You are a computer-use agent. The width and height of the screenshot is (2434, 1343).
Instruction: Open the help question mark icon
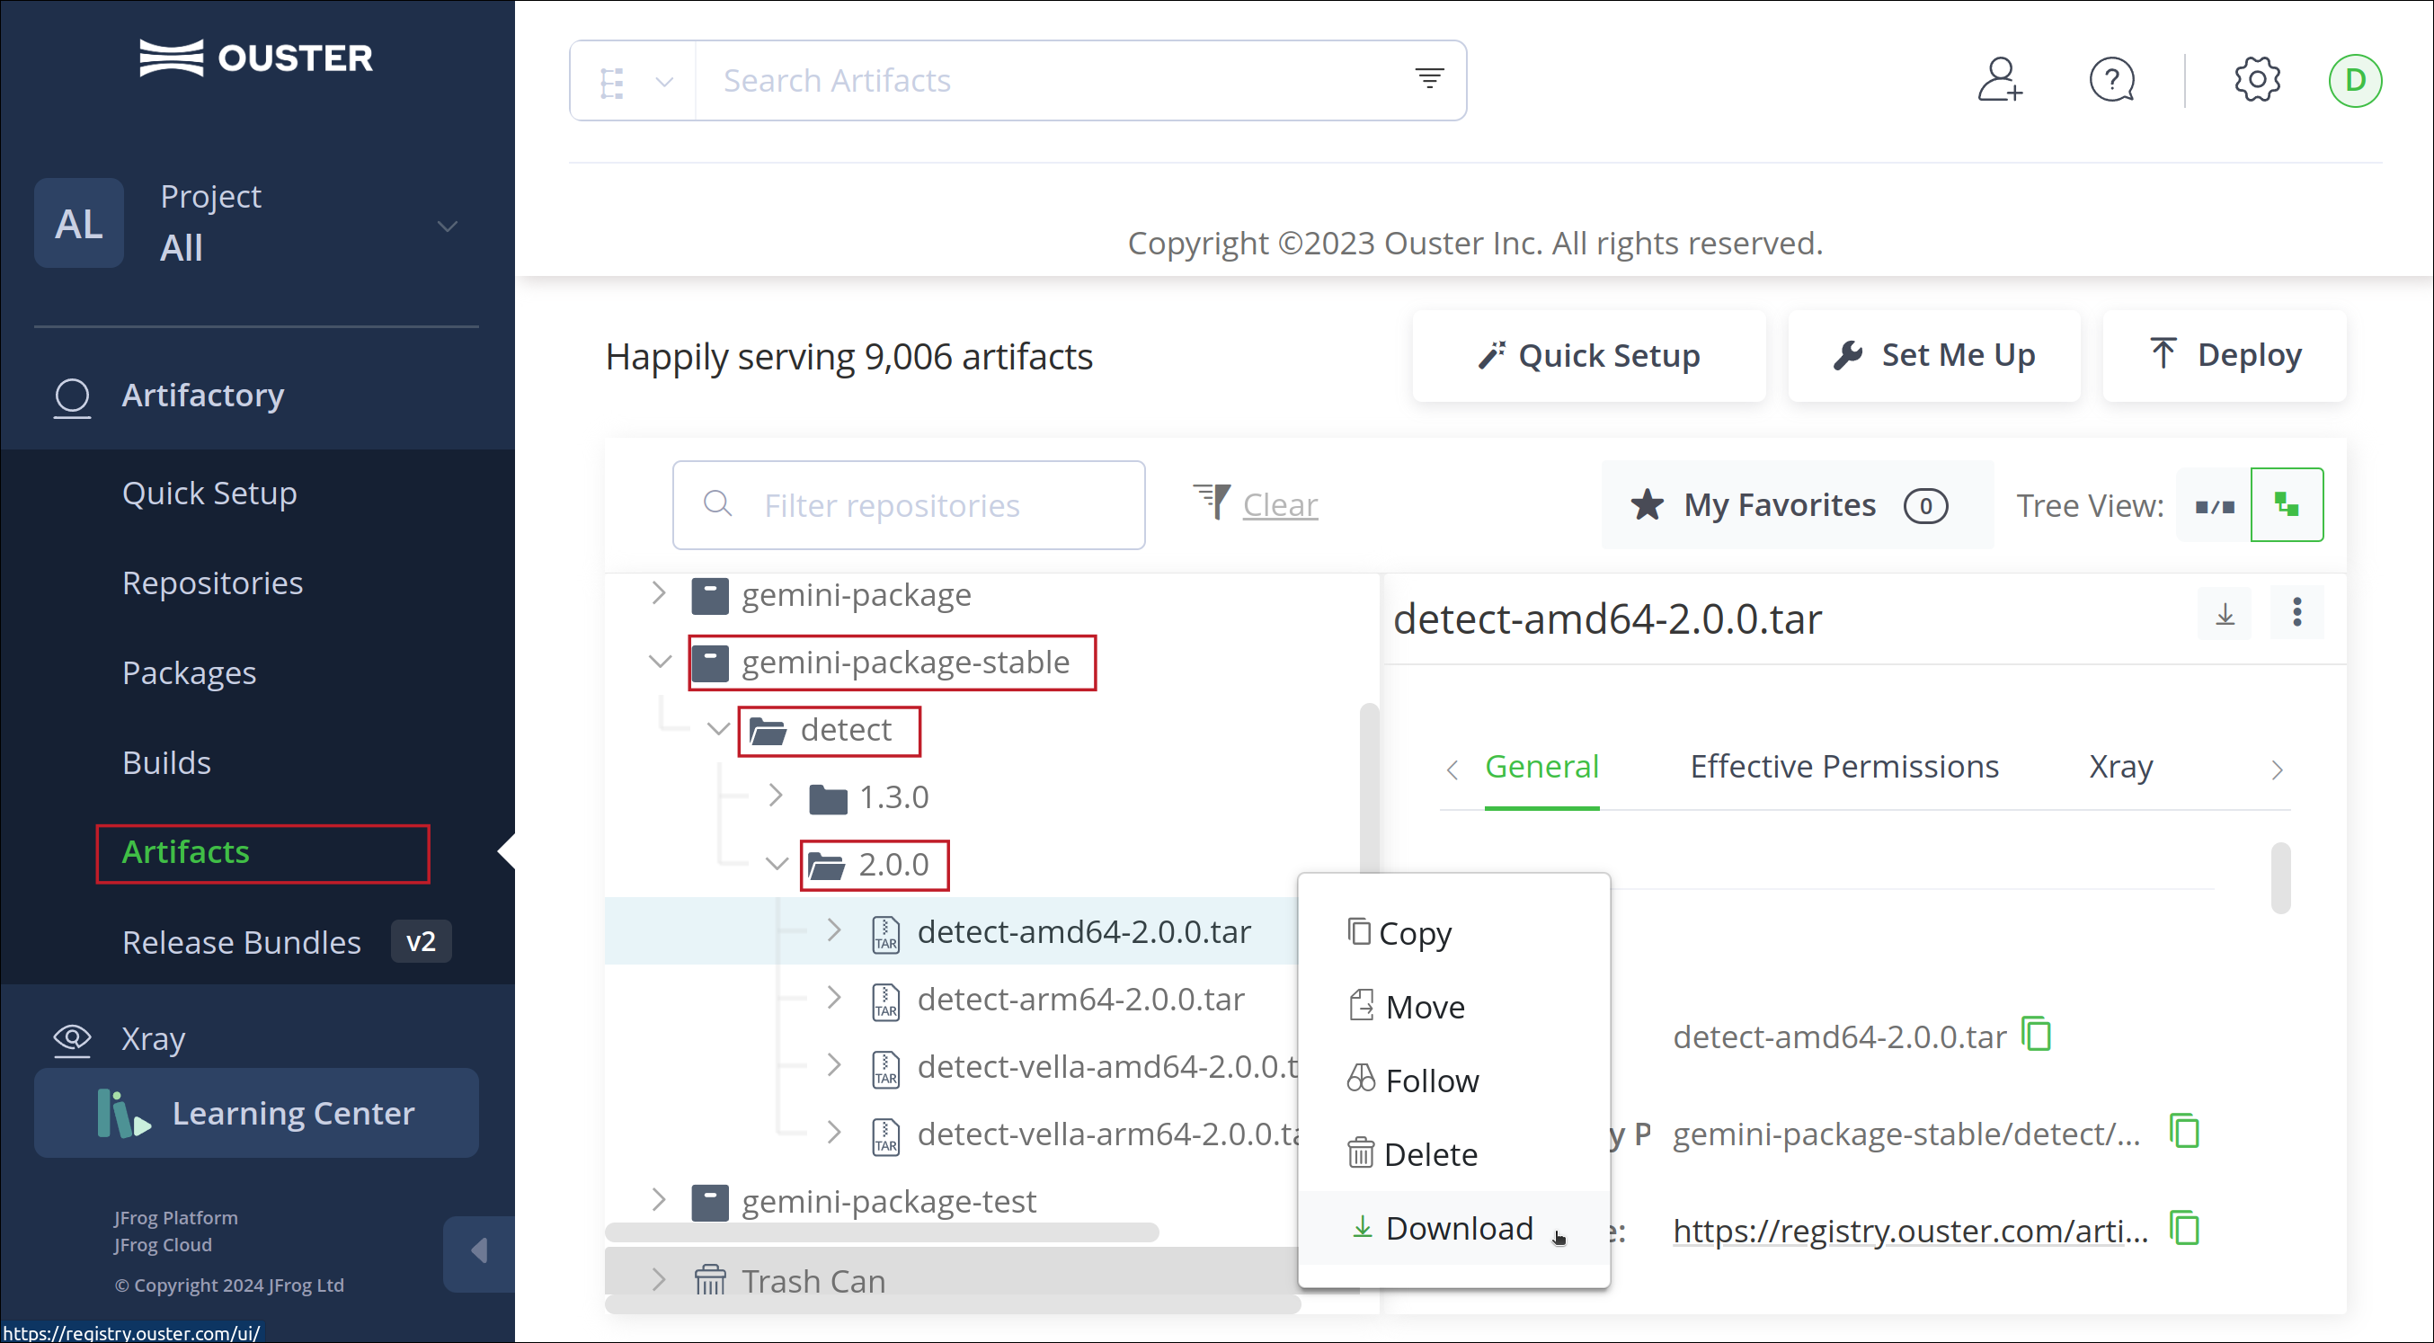pyautogui.click(x=2112, y=79)
